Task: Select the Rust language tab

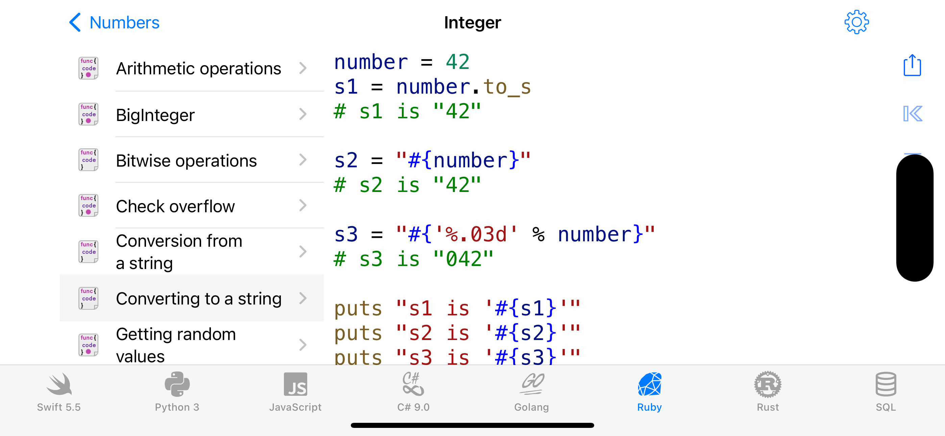Action: coord(768,392)
